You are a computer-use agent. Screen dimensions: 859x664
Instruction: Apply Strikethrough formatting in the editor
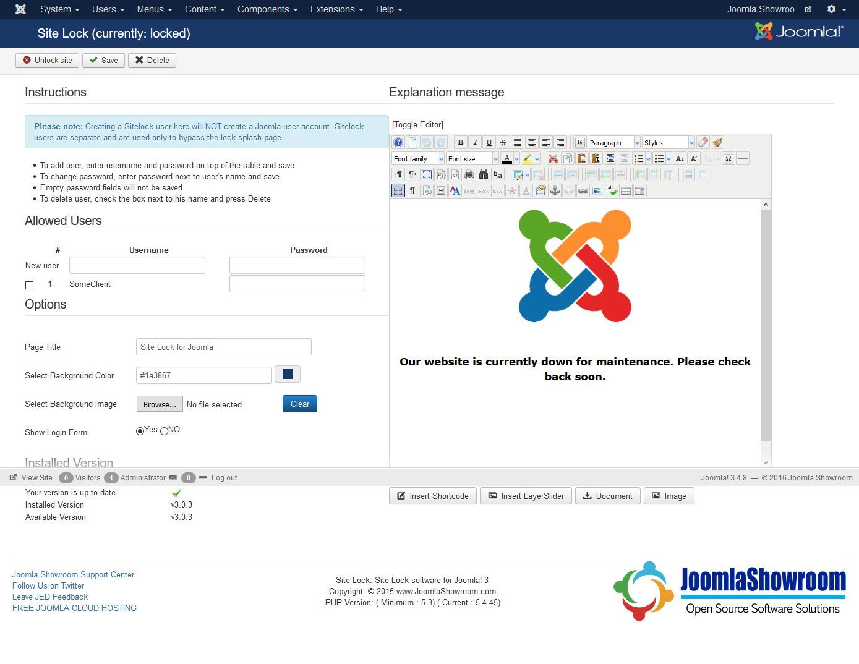tap(503, 142)
